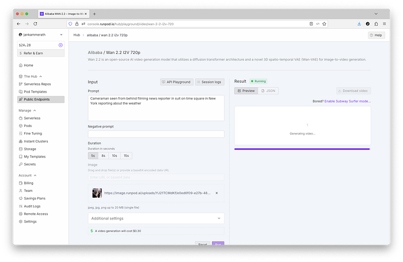Screen dimensions: 403x262
Task: Open Session logs
Action: click(210, 82)
